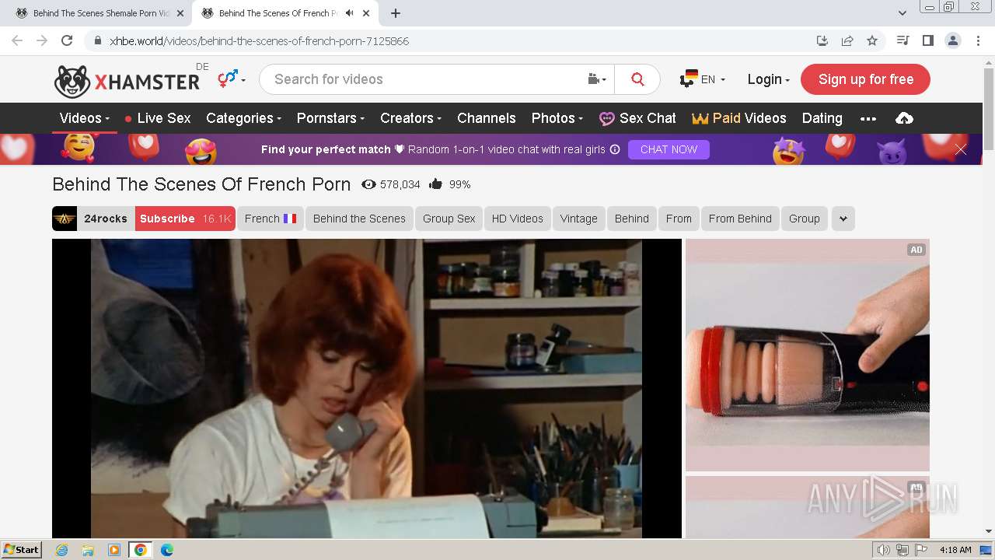
Task: Close the promotional banner
Action: pos(961,149)
